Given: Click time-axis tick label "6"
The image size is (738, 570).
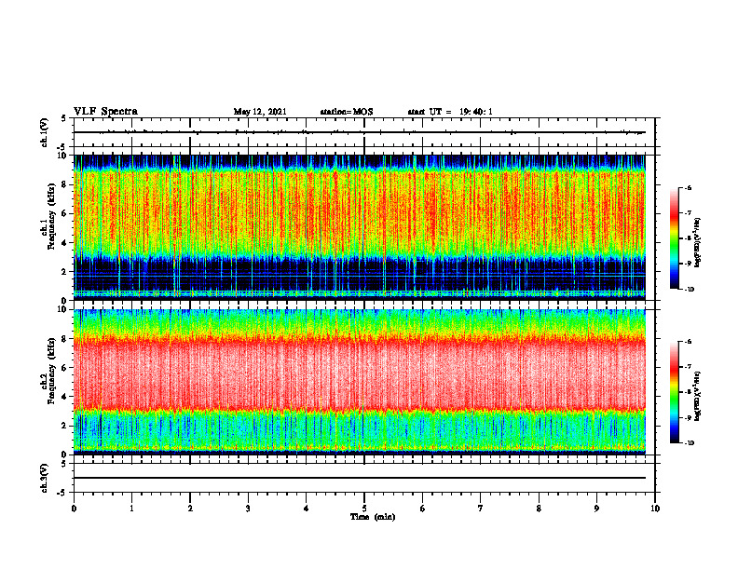Looking at the screenshot, I should (x=423, y=509).
